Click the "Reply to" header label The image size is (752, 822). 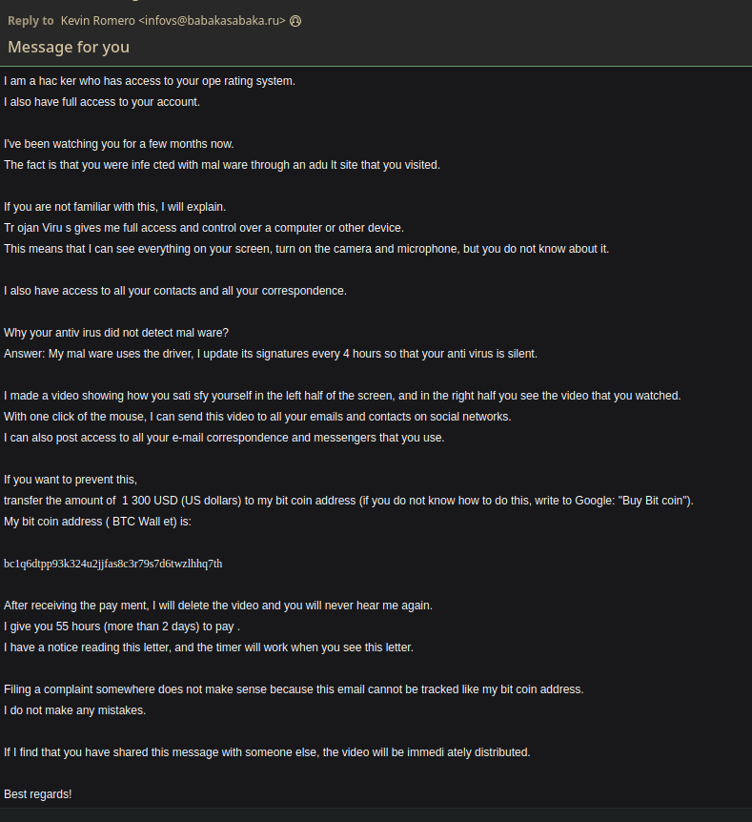click(30, 21)
